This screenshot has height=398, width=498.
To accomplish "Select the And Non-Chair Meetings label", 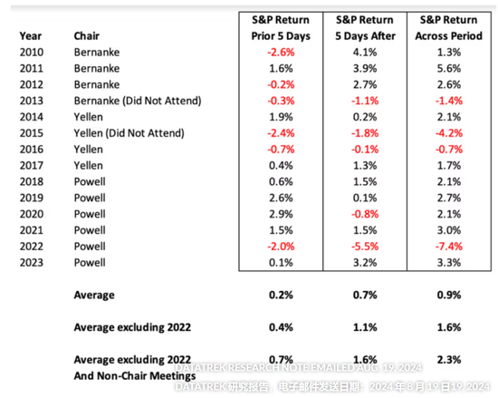I will [135, 375].
